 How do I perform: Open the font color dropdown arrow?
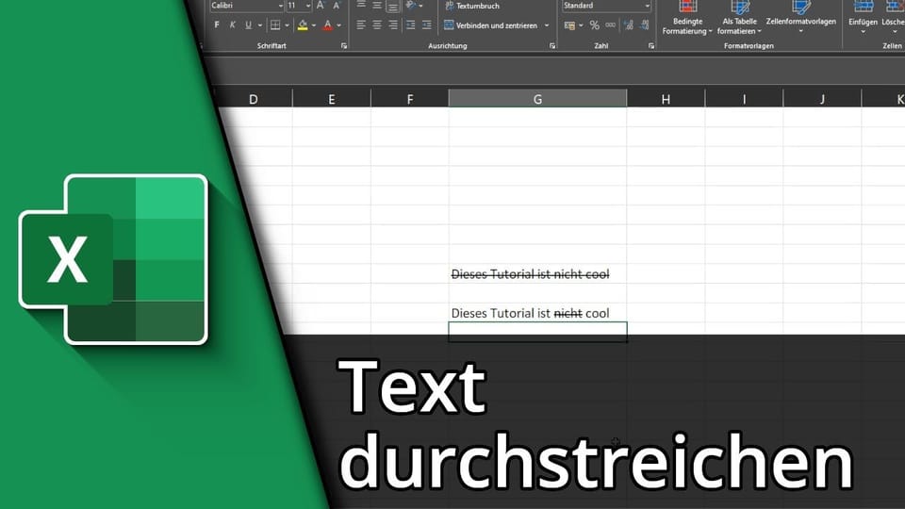[x=338, y=25]
